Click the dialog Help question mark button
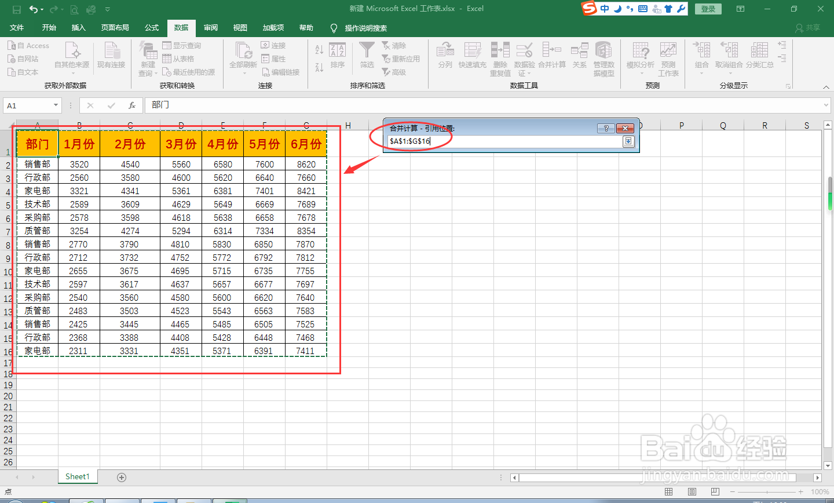 tap(606, 128)
